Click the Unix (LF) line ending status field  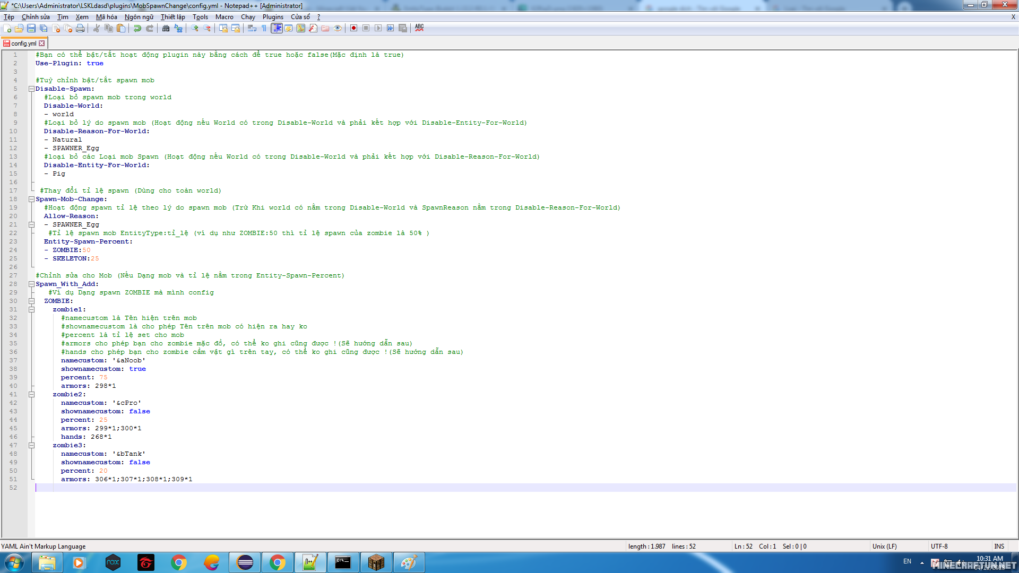tap(884, 546)
